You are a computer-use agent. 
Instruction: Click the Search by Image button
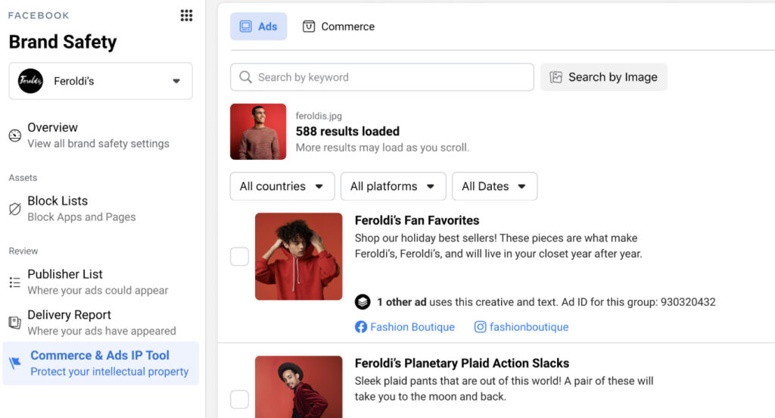603,77
